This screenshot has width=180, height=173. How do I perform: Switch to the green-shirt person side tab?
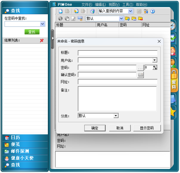pos(173,63)
